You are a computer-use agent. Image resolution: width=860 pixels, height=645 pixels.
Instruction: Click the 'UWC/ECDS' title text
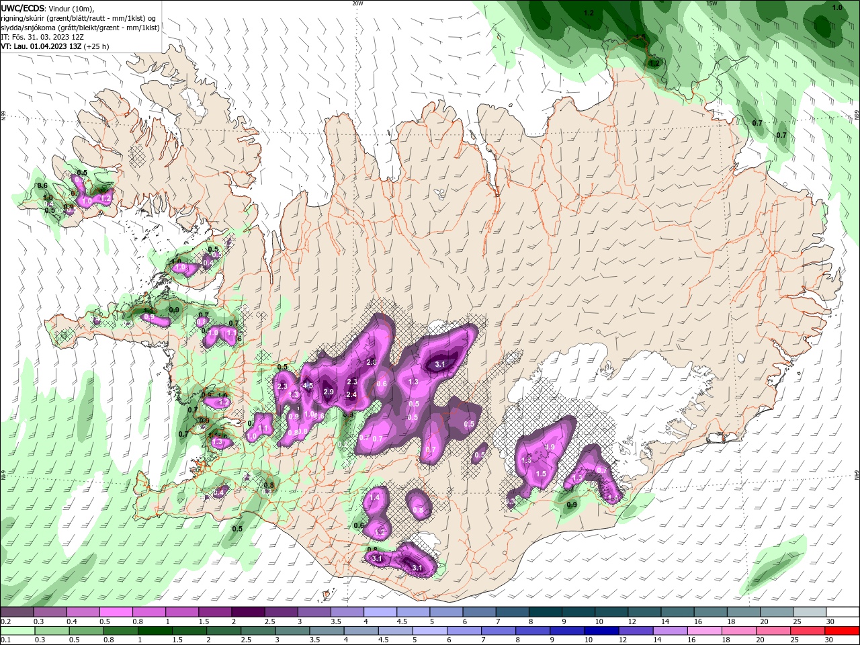[x=23, y=8]
